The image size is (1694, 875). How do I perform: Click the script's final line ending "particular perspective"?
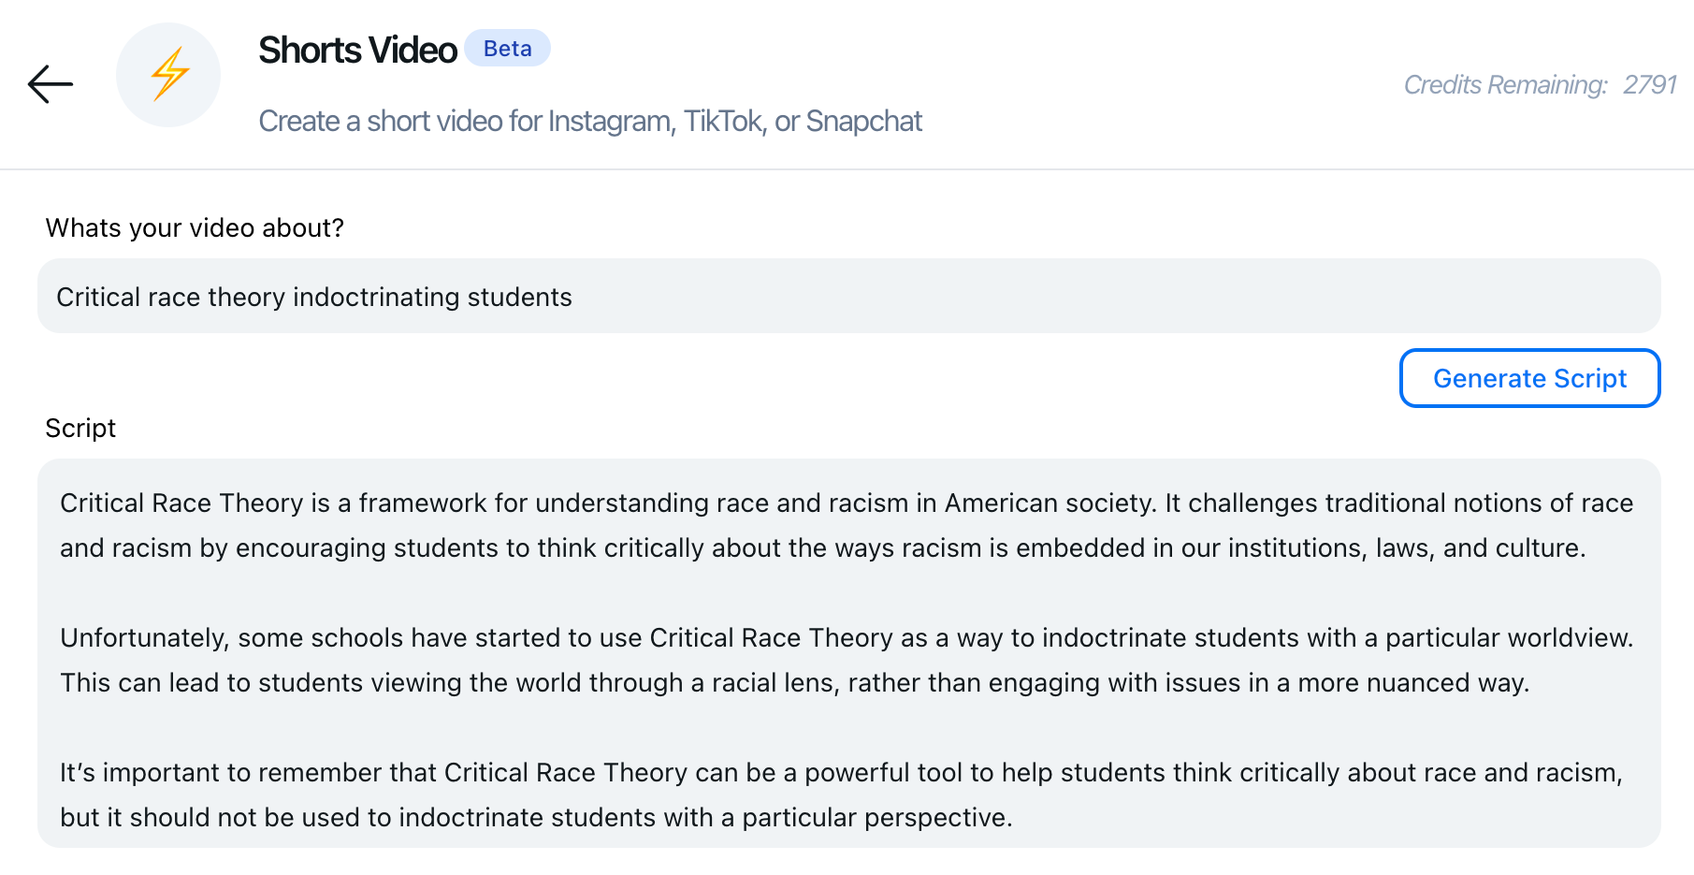click(536, 818)
